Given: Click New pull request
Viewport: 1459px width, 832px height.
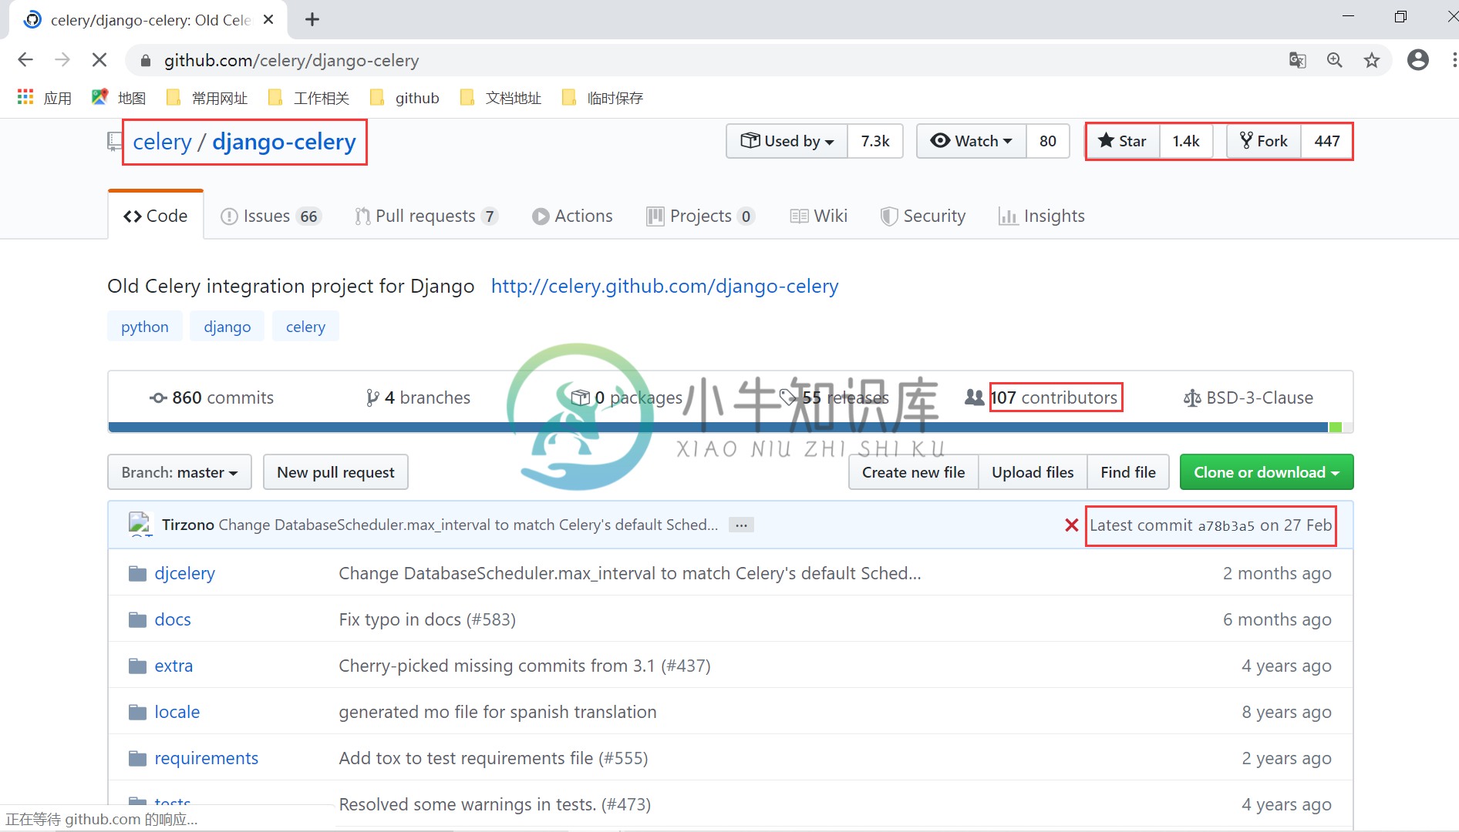Looking at the screenshot, I should coord(335,472).
